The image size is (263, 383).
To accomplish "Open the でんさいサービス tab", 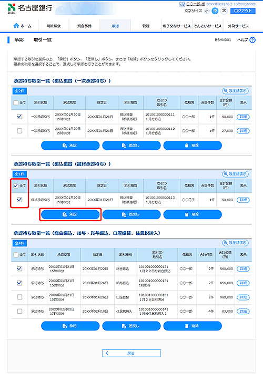I will point(208,26).
